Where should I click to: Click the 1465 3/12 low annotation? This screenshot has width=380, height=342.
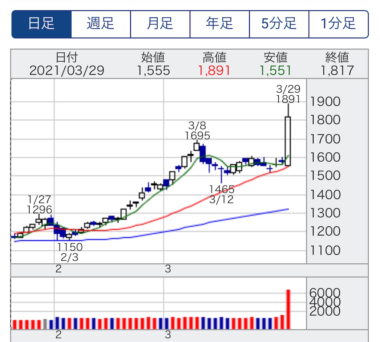pyautogui.click(x=222, y=194)
